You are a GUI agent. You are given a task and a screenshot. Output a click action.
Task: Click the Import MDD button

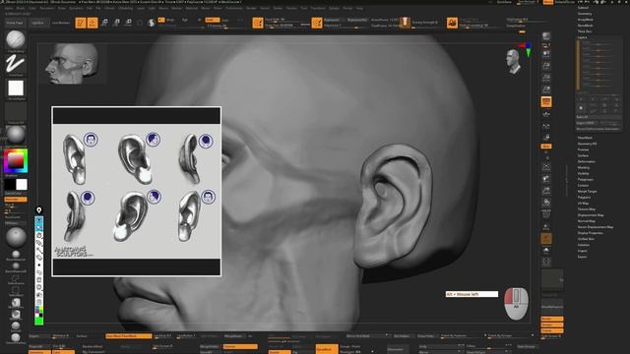coord(586,123)
